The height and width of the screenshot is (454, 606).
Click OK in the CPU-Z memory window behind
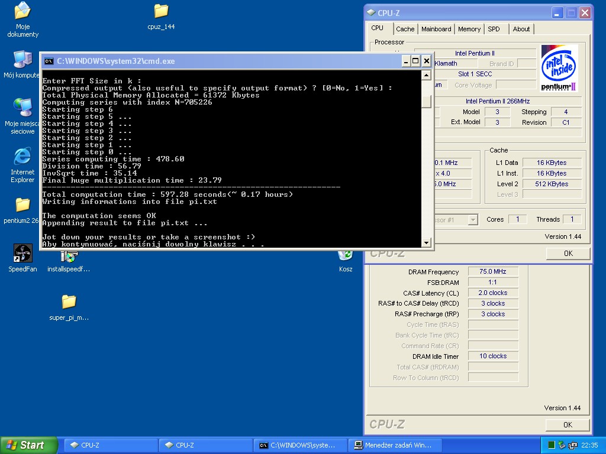tap(568, 424)
